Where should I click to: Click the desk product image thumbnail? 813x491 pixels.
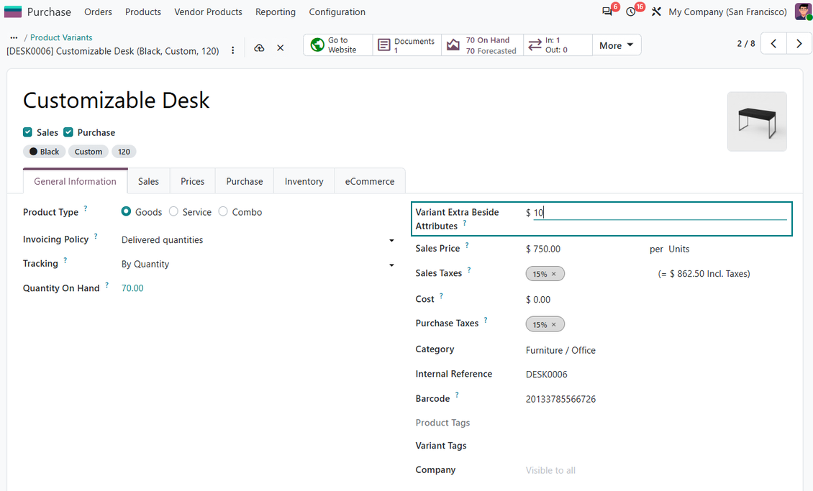[757, 121]
